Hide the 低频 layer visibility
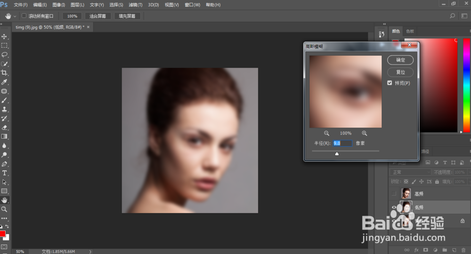The height and width of the screenshot is (254, 471). coord(394,207)
